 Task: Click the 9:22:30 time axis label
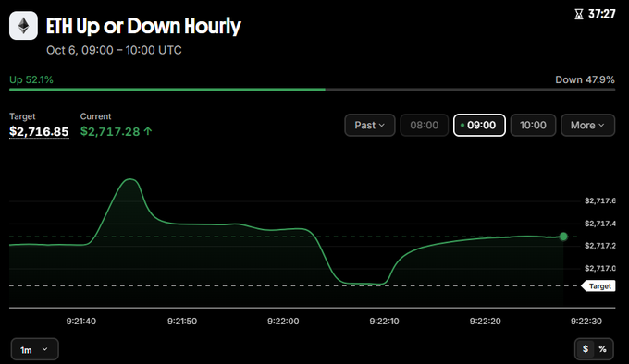click(586, 322)
